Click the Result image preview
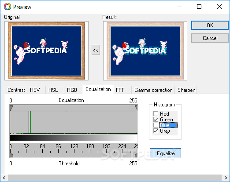This screenshot has width=230, height=182. point(145,51)
